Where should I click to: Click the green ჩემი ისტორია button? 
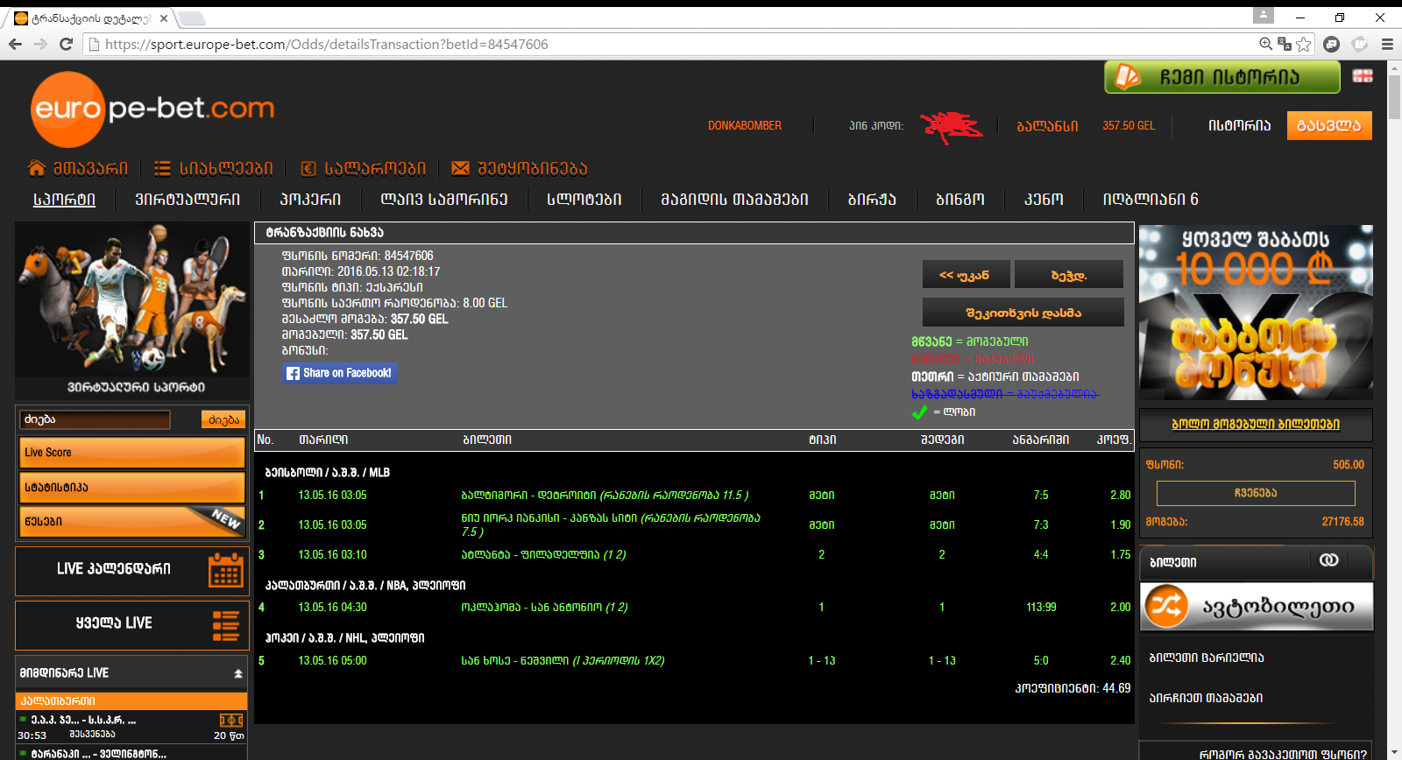point(1221,77)
